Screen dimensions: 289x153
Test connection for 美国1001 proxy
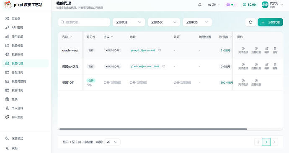(x=243, y=82)
